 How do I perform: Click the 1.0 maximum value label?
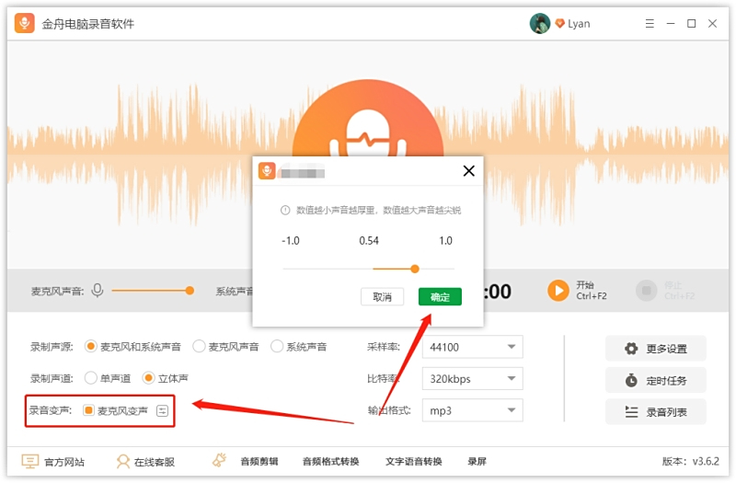pos(445,241)
